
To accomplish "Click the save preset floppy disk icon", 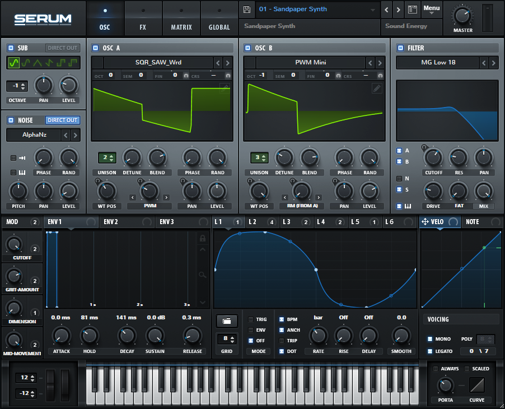I will (x=247, y=10).
